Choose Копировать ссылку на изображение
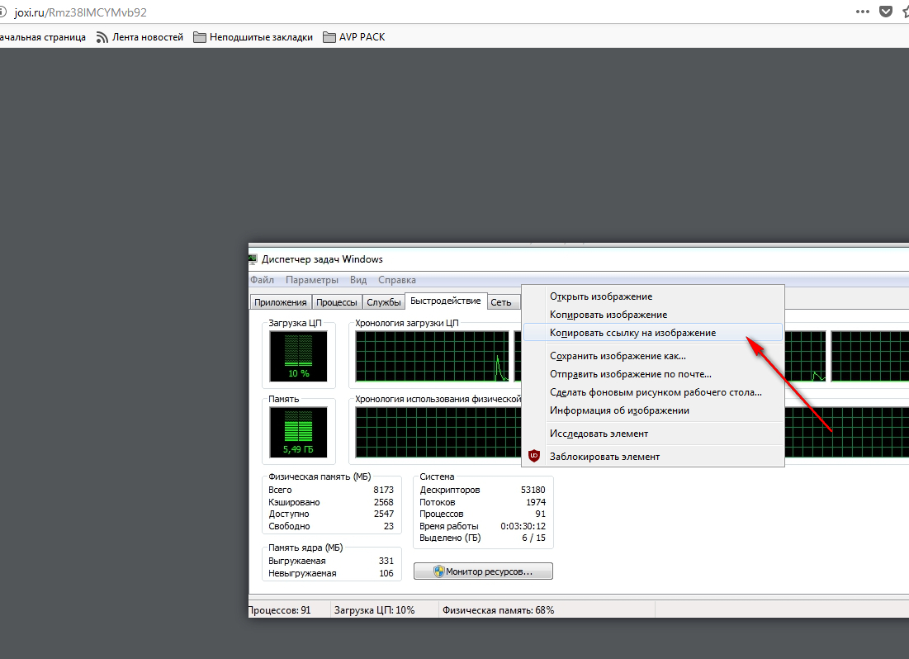Screen dimensions: 909x659 tap(653, 333)
